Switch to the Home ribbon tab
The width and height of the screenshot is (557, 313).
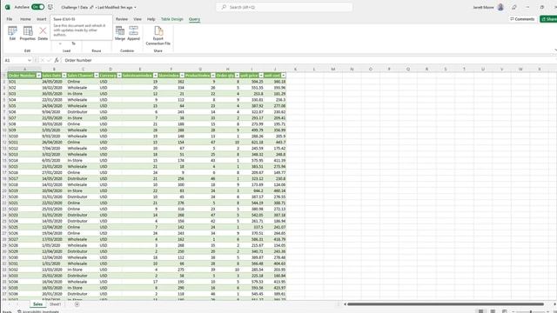tap(25, 19)
